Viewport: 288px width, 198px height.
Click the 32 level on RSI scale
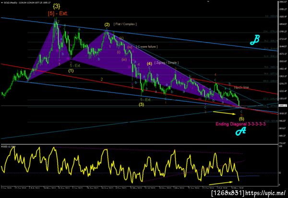[x=280, y=173]
